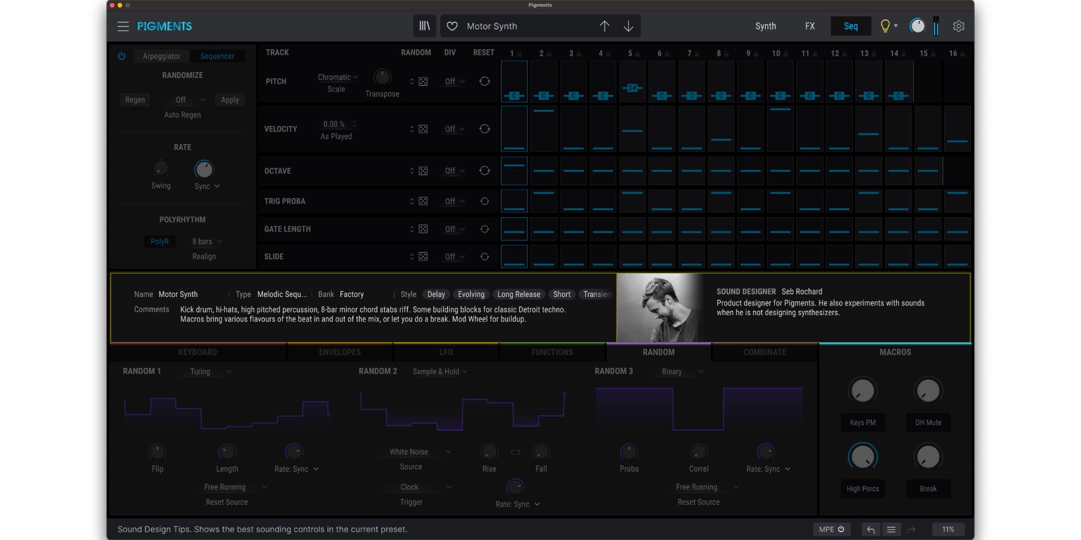Viewport: 1081px width, 540px height.
Task: Click the dice randomize icon on the Pitch track
Action: coord(423,81)
